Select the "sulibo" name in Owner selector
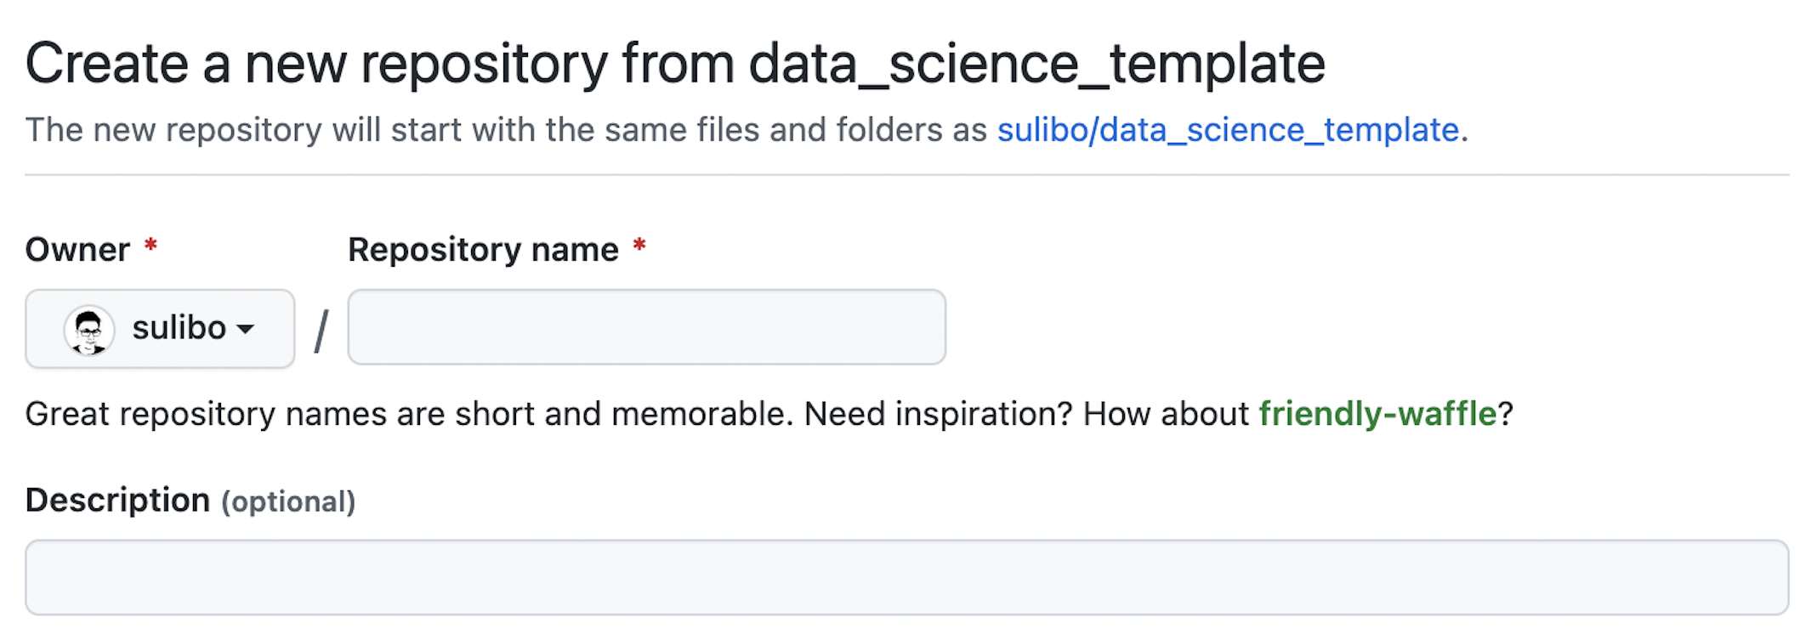Viewport: 1811px width, 634px height. [179, 328]
